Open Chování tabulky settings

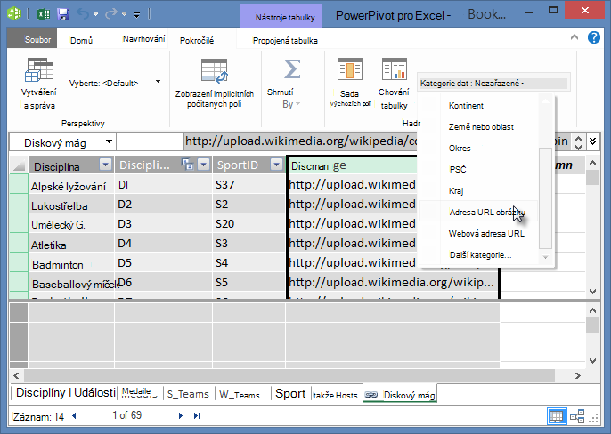394,83
